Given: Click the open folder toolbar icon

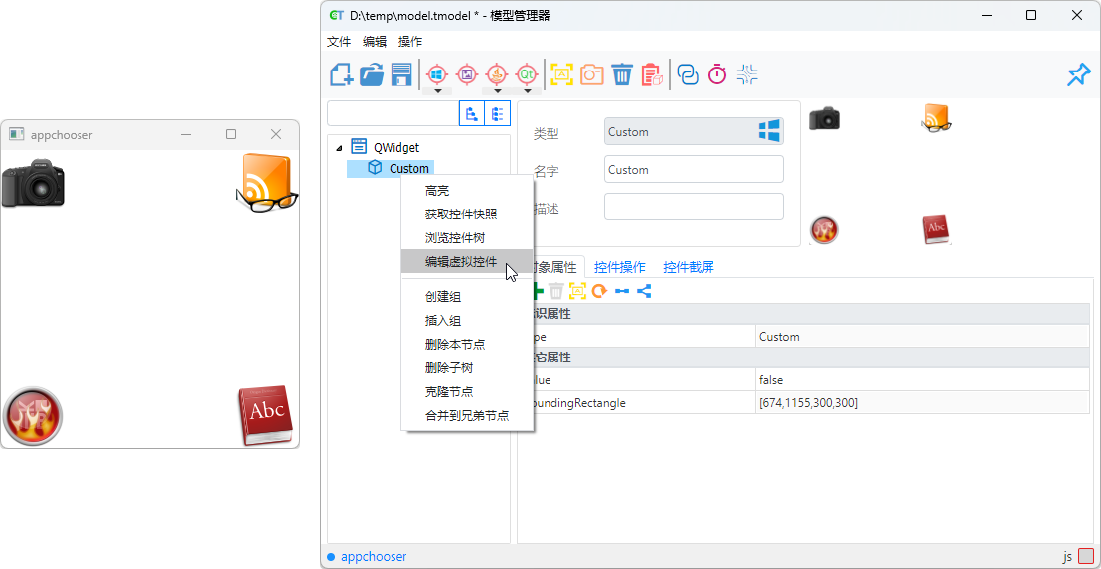Looking at the screenshot, I should point(372,74).
